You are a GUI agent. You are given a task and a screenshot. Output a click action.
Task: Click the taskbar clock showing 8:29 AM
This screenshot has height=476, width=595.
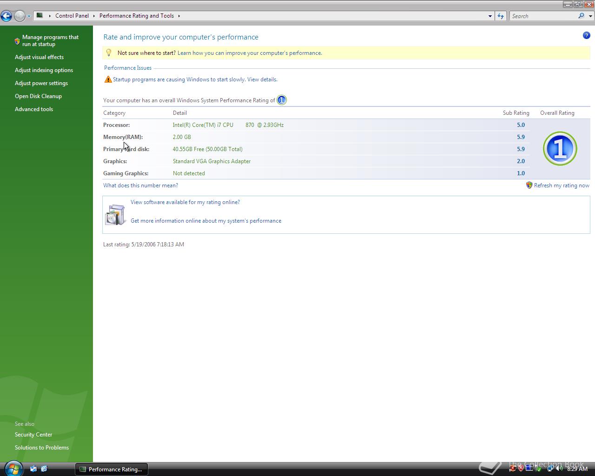(577, 469)
